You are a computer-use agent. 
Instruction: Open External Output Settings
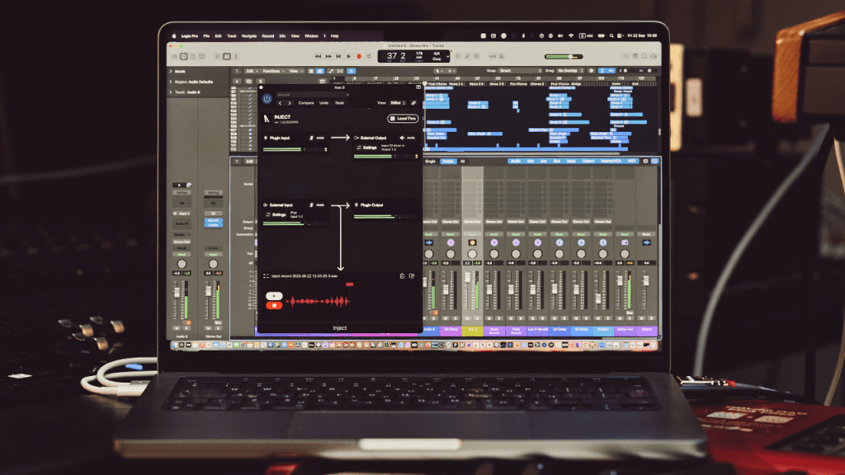point(367,148)
